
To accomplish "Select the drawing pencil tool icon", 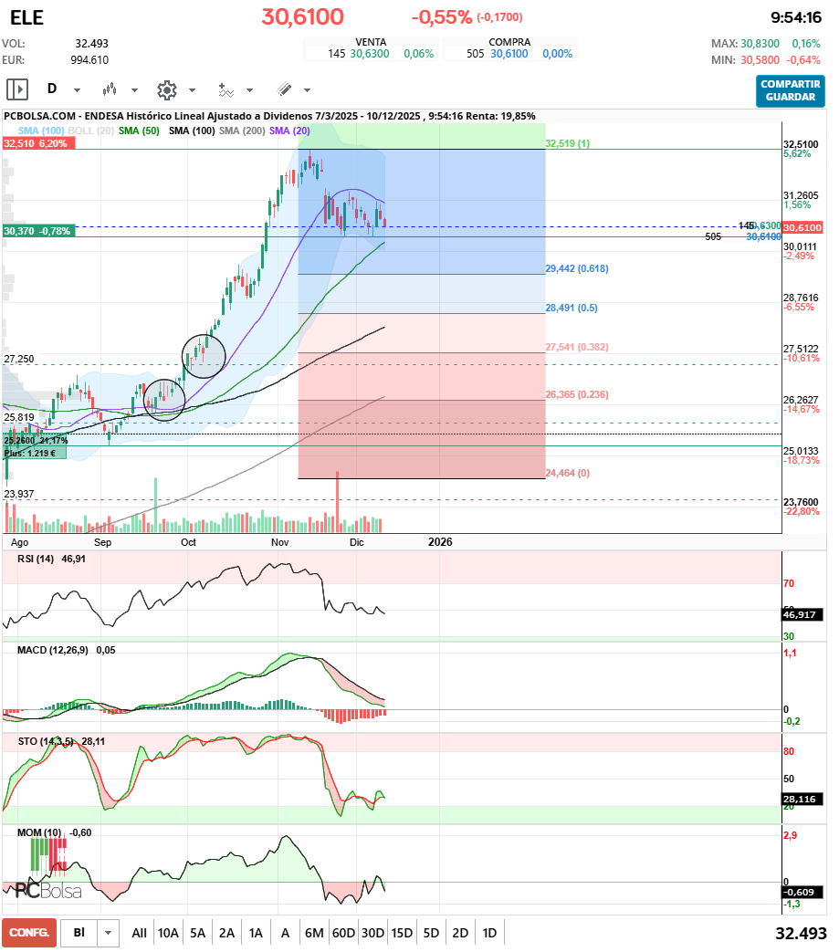I will point(284,89).
